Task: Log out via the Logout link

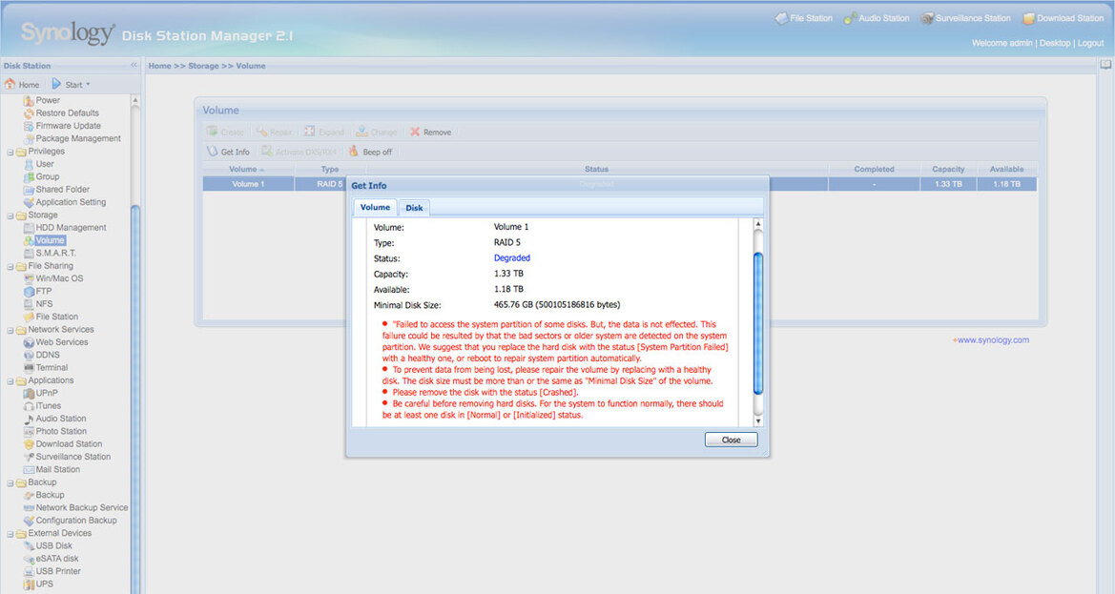Action: [1091, 43]
